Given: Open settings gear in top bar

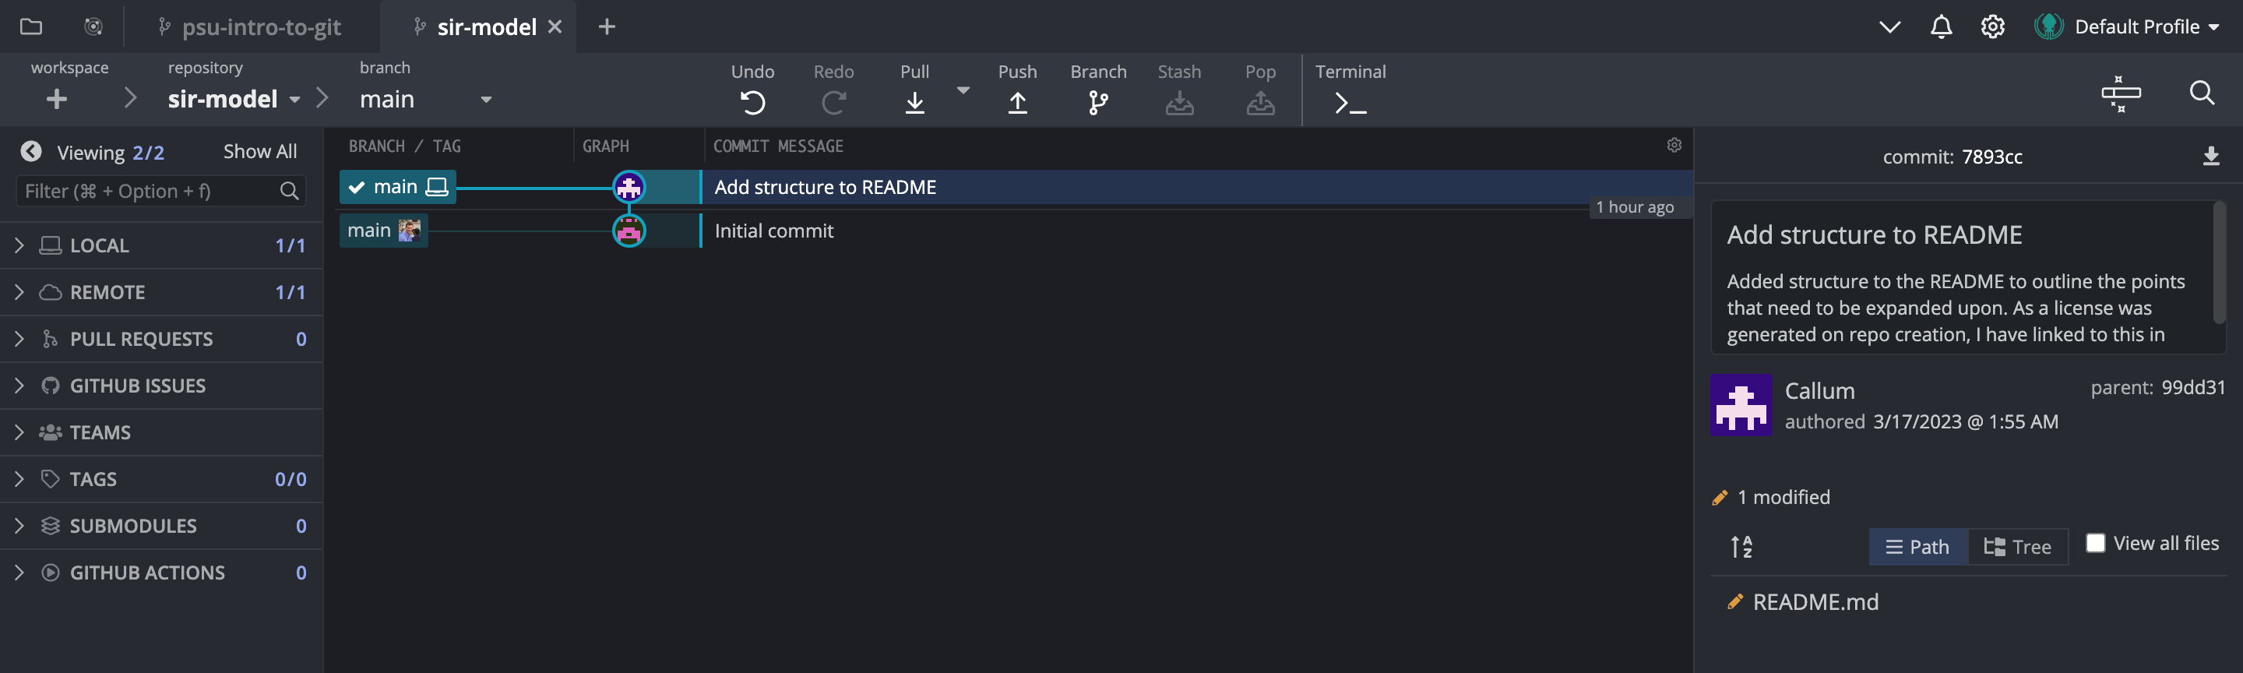Looking at the screenshot, I should pyautogui.click(x=1992, y=27).
